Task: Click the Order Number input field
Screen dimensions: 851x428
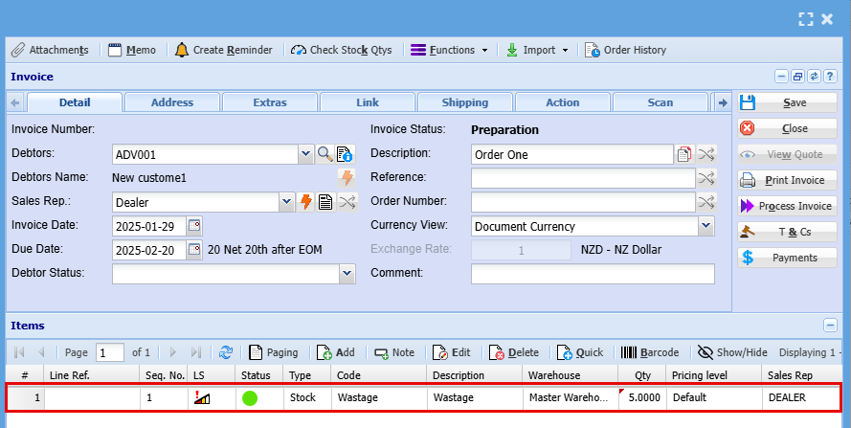Action: pyautogui.click(x=583, y=202)
